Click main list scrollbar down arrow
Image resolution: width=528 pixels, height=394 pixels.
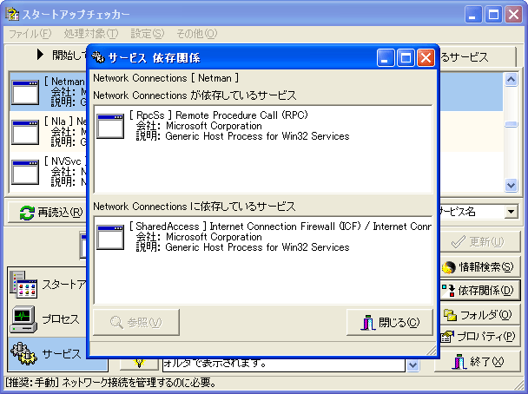tap(511, 185)
